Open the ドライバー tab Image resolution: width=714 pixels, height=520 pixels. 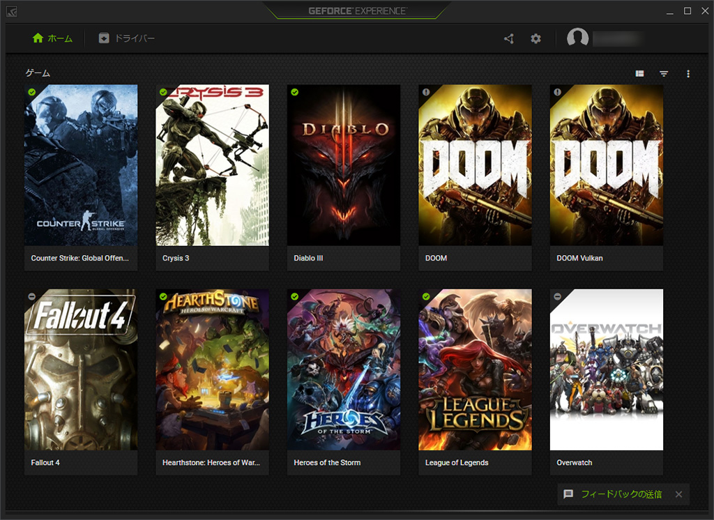point(127,38)
